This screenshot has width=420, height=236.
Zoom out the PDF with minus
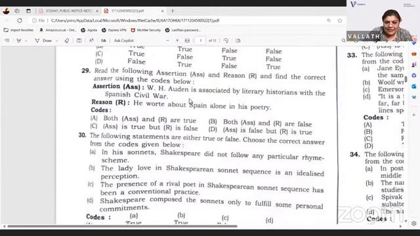168,41
